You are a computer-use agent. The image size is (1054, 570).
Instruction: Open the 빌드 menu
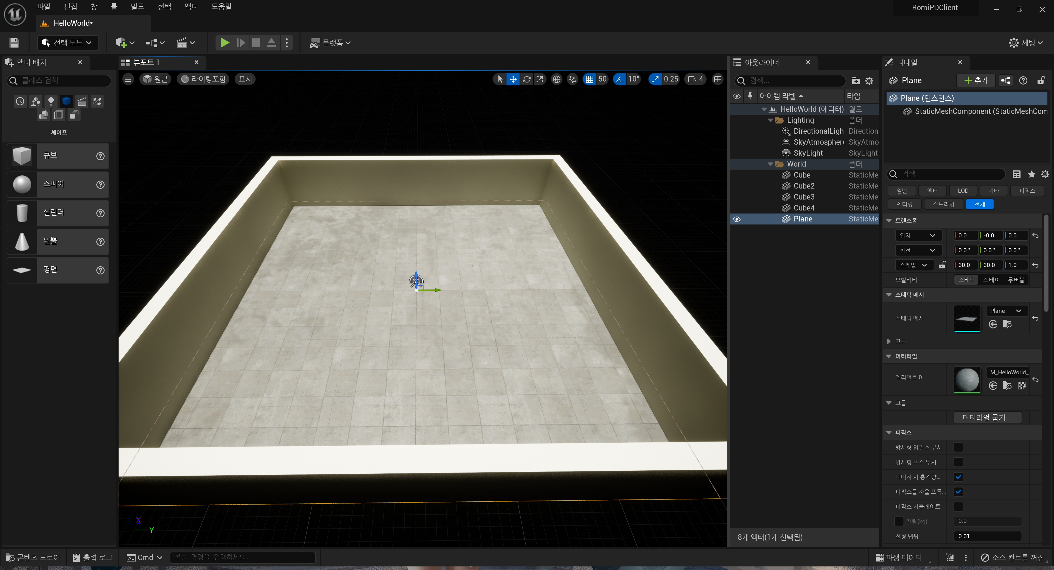pyautogui.click(x=137, y=7)
